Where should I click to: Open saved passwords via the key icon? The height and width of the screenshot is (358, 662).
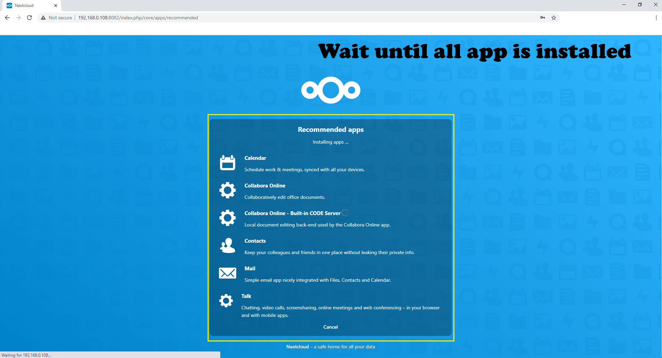pos(543,18)
